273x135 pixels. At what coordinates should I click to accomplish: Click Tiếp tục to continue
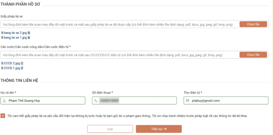[x=159, y=129]
